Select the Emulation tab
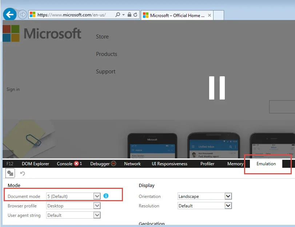The width and height of the screenshot is (295, 227). [x=266, y=164]
